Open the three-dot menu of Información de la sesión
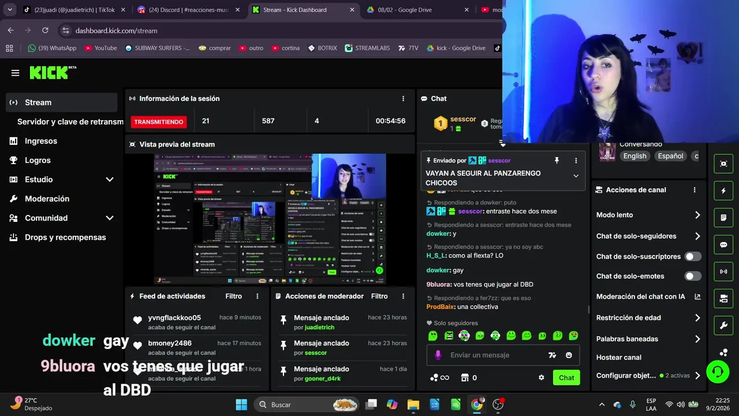 [403, 99]
